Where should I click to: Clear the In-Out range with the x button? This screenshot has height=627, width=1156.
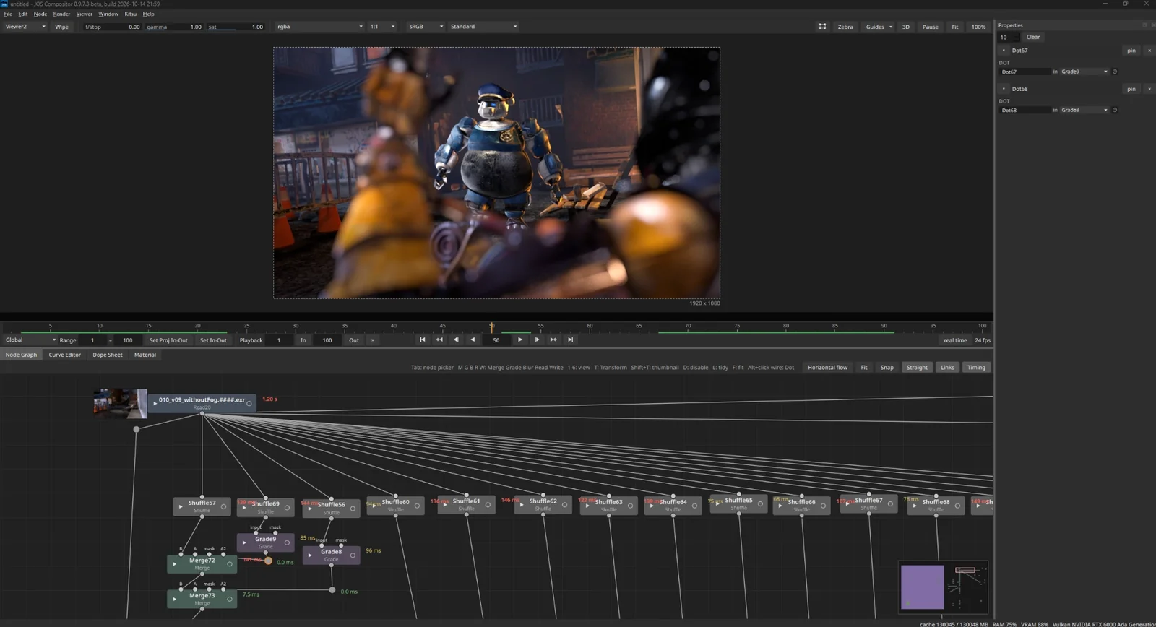click(x=373, y=340)
